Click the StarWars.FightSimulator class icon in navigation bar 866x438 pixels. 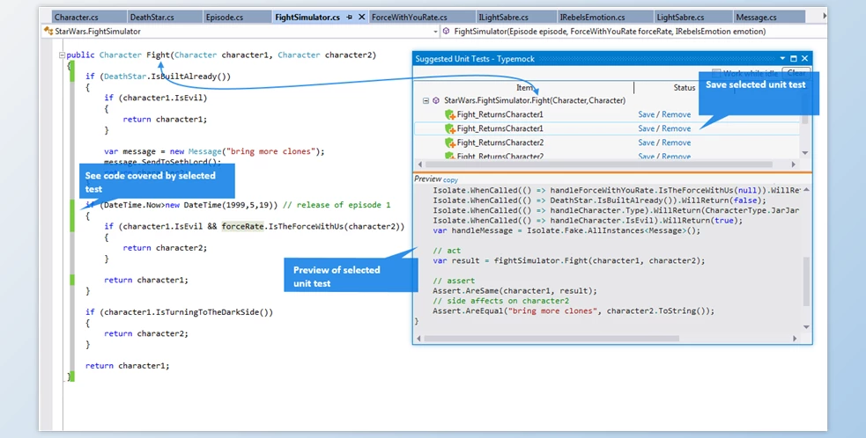48,31
